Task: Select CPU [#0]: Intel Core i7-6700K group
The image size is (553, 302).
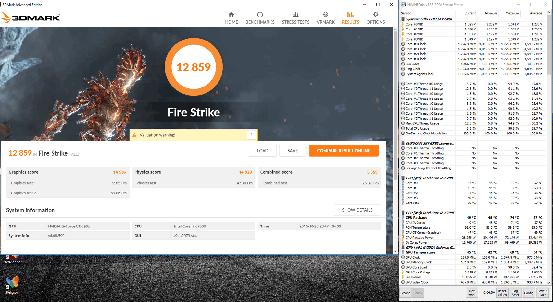Action: point(473,213)
